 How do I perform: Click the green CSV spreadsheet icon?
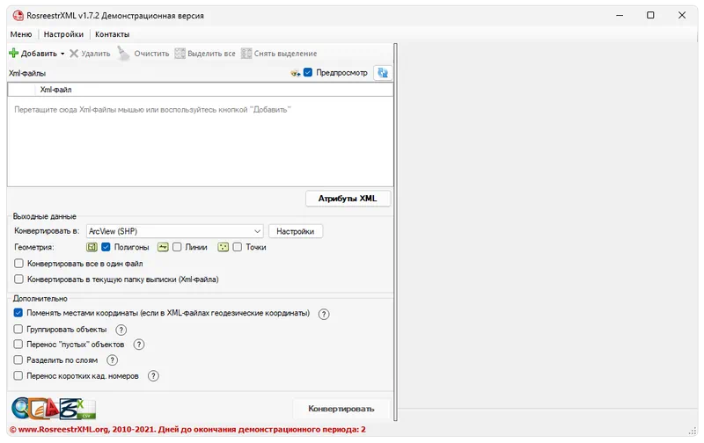86,409
